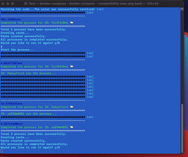Click the line 'Total 2 process have been successfully.'
The height and width of the screenshot is (157, 188).
(x=34, y=29)
